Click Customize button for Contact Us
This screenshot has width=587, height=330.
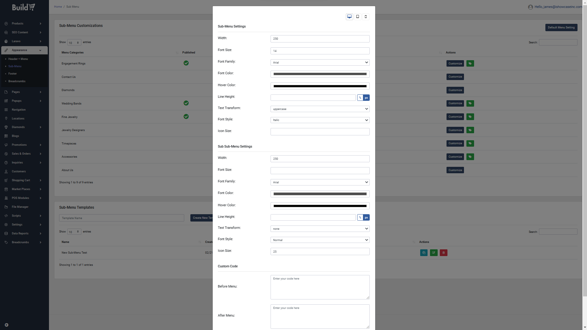455,77
